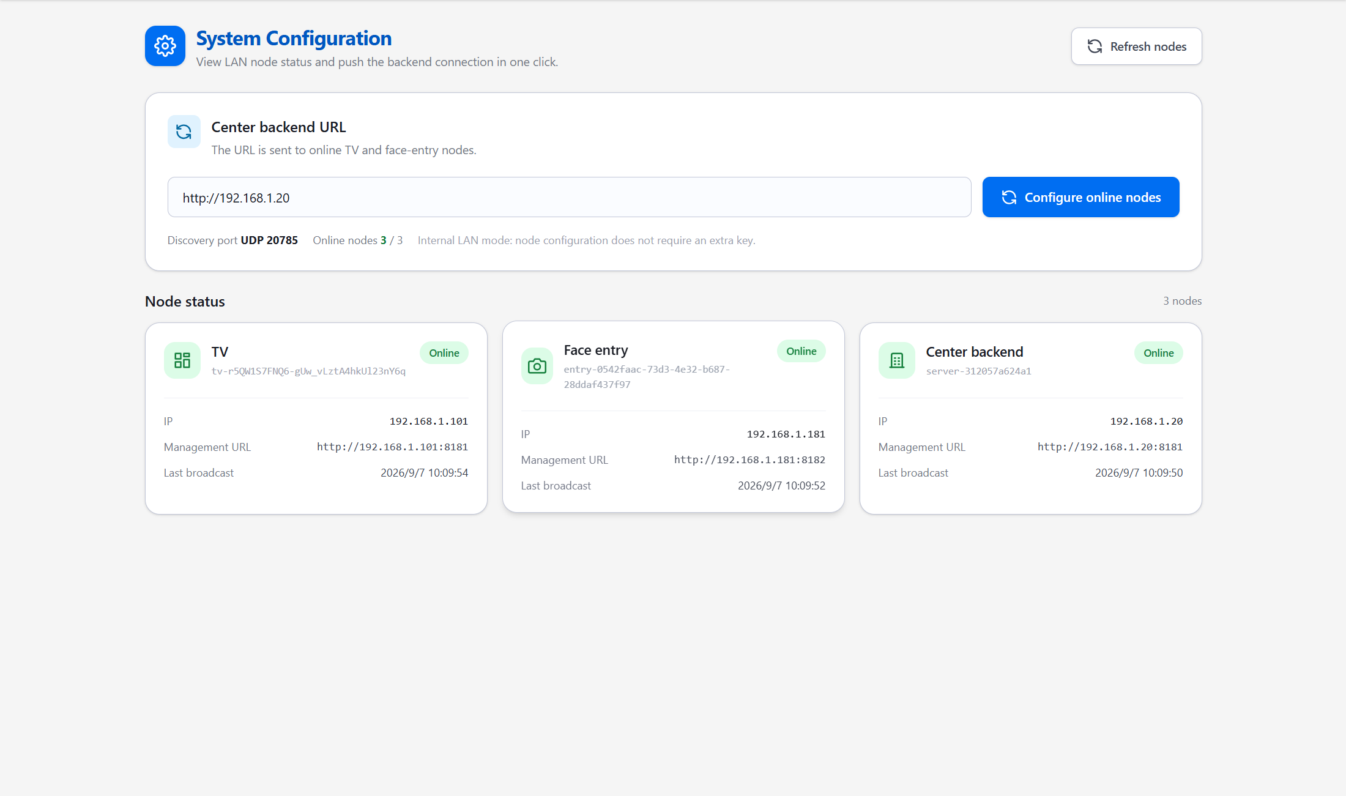This screenshot has height=796, width=1346.
Task: Click the System Configuration page title
Action: [x=294, y=38]
